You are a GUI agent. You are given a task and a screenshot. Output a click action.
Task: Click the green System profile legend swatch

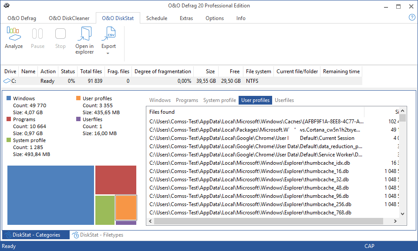tap(9, 140)
